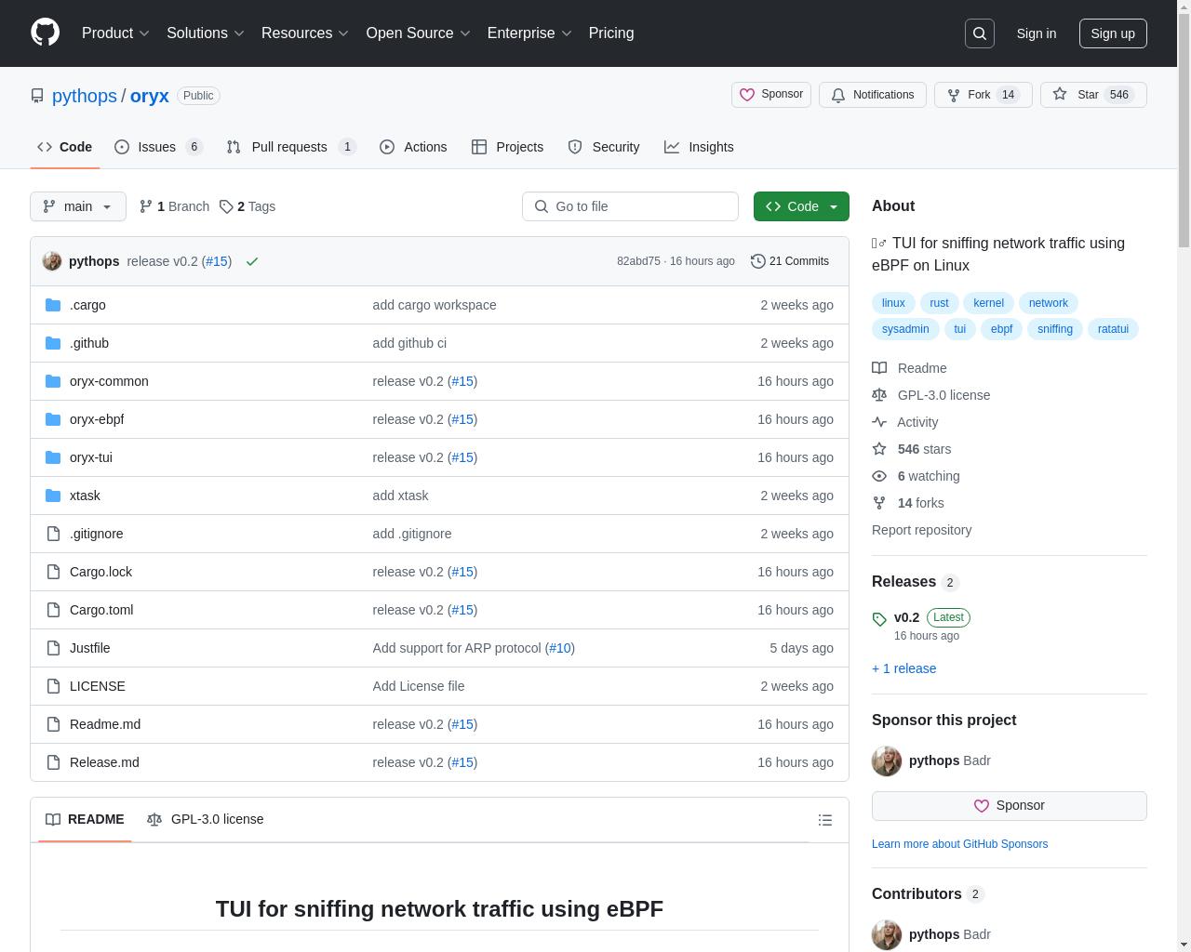Open the Insights tab
The width and height of the screenshot is (1191, 952).
[699, 147]
